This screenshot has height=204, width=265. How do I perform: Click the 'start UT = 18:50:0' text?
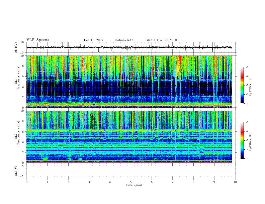tap(162, 40)
